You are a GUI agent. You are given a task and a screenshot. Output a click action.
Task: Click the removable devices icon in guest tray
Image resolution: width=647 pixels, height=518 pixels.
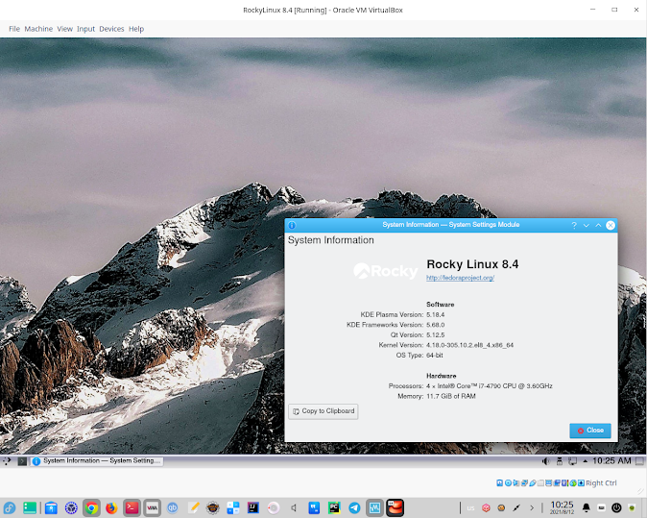click(x=560, y=461)
